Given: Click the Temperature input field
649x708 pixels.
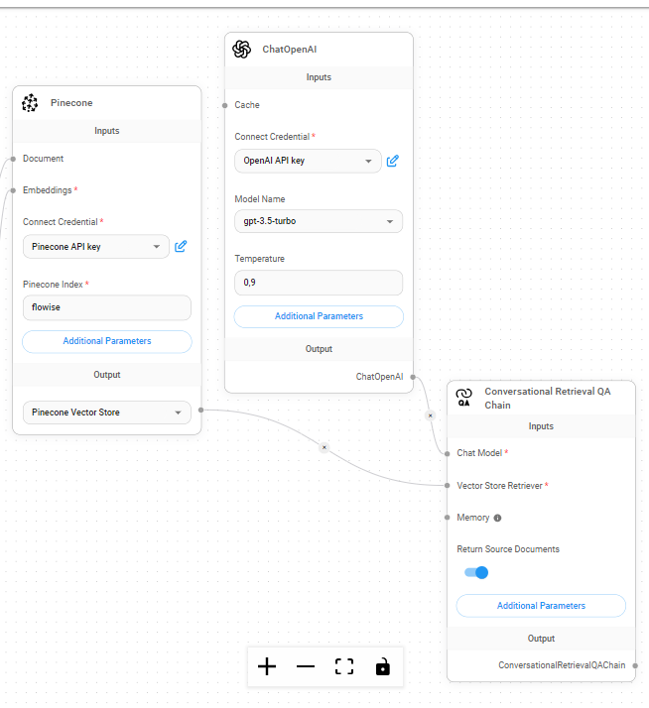Looking at the screenshot, I should tap(319, 283).
